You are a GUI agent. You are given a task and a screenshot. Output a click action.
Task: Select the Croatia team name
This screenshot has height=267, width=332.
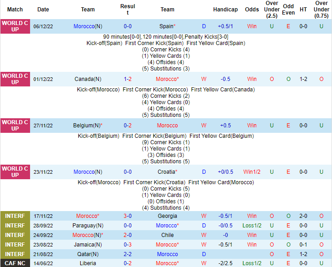pyautogui.click(x=166, y=172)
